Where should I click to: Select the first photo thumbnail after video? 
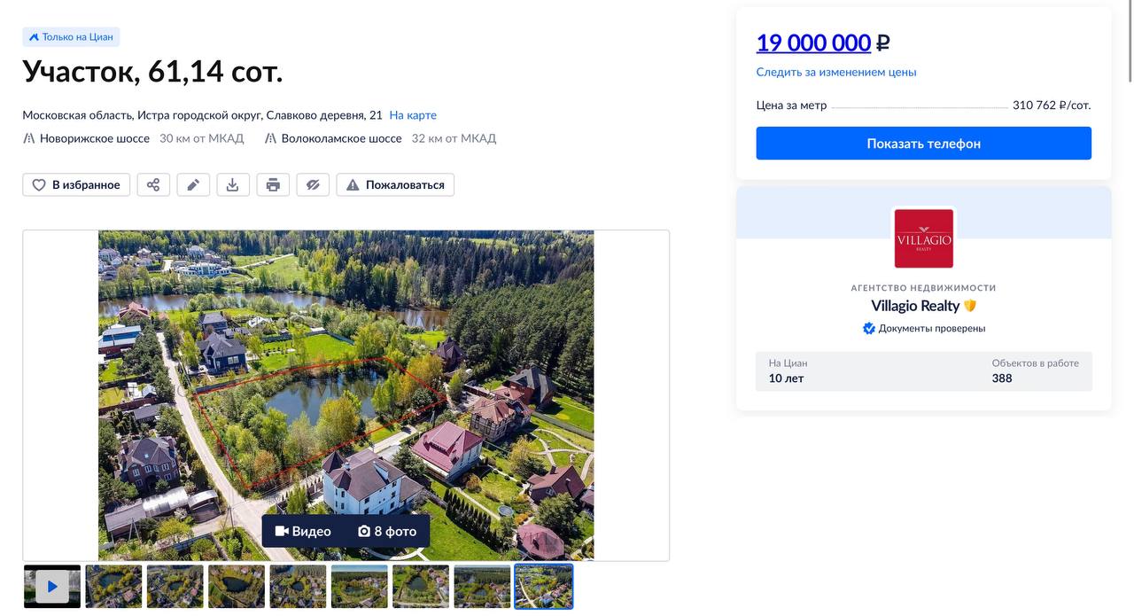pos(113,587)
